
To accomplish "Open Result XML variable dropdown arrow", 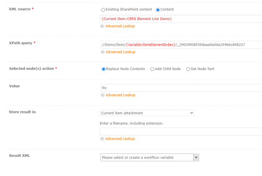I will pos(196,158).
